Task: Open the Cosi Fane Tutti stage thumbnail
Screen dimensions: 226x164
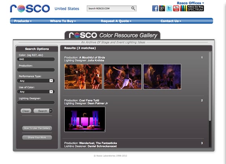Action: pos(85,119)
